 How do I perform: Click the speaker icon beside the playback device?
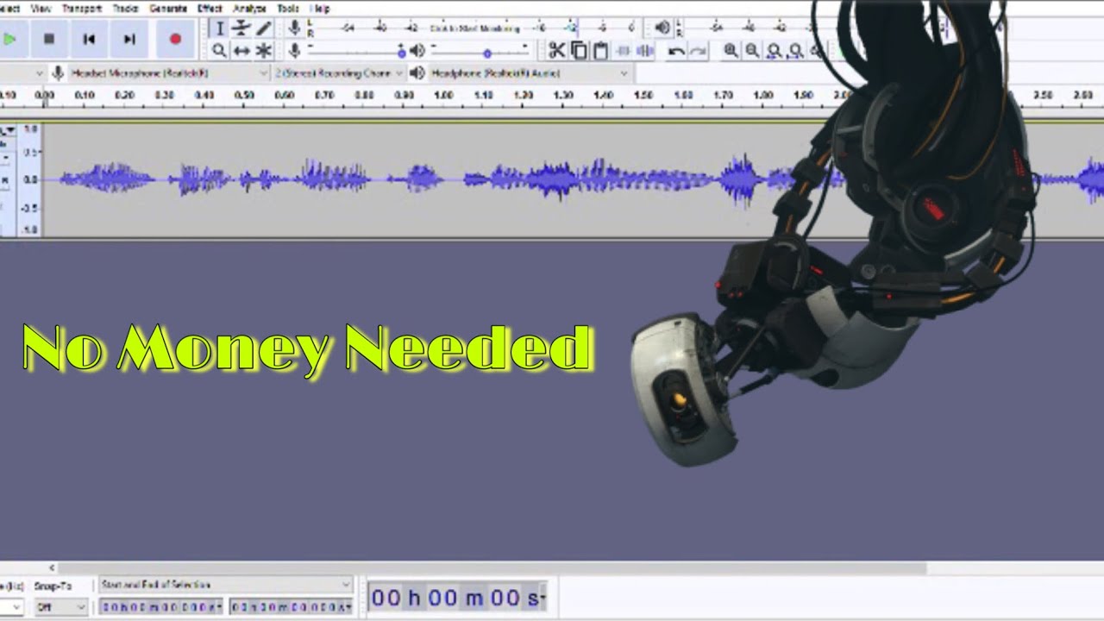point(417,73)
